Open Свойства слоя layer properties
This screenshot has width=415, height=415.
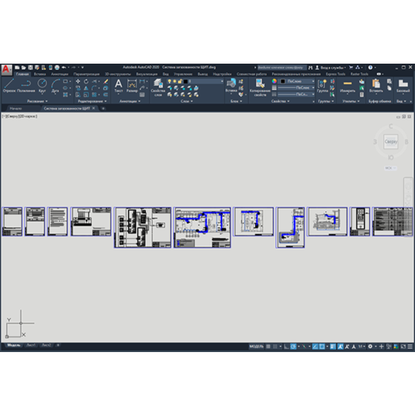(158, 87)
